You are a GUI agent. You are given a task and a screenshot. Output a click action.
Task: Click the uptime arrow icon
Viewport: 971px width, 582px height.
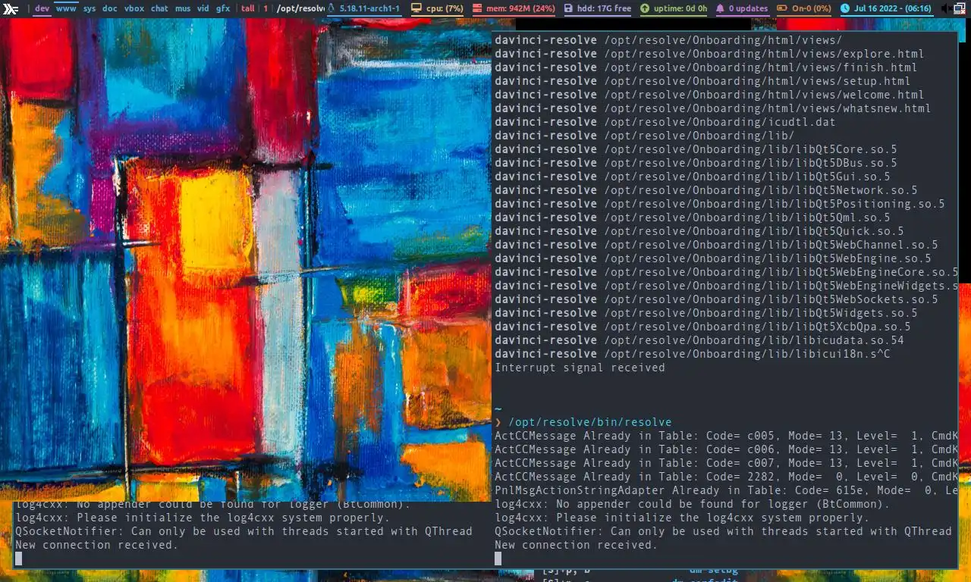(645, 9)
